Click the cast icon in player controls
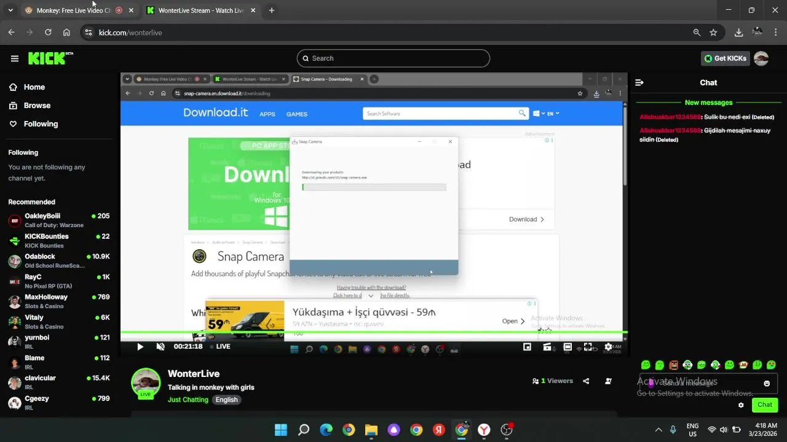Screen dimensions: 787x442 (547, 347)
